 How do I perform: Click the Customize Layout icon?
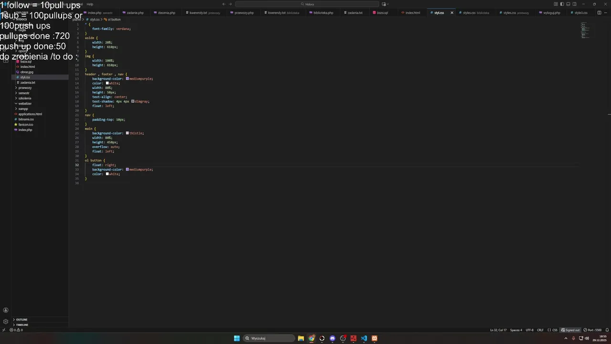[556, 4]
